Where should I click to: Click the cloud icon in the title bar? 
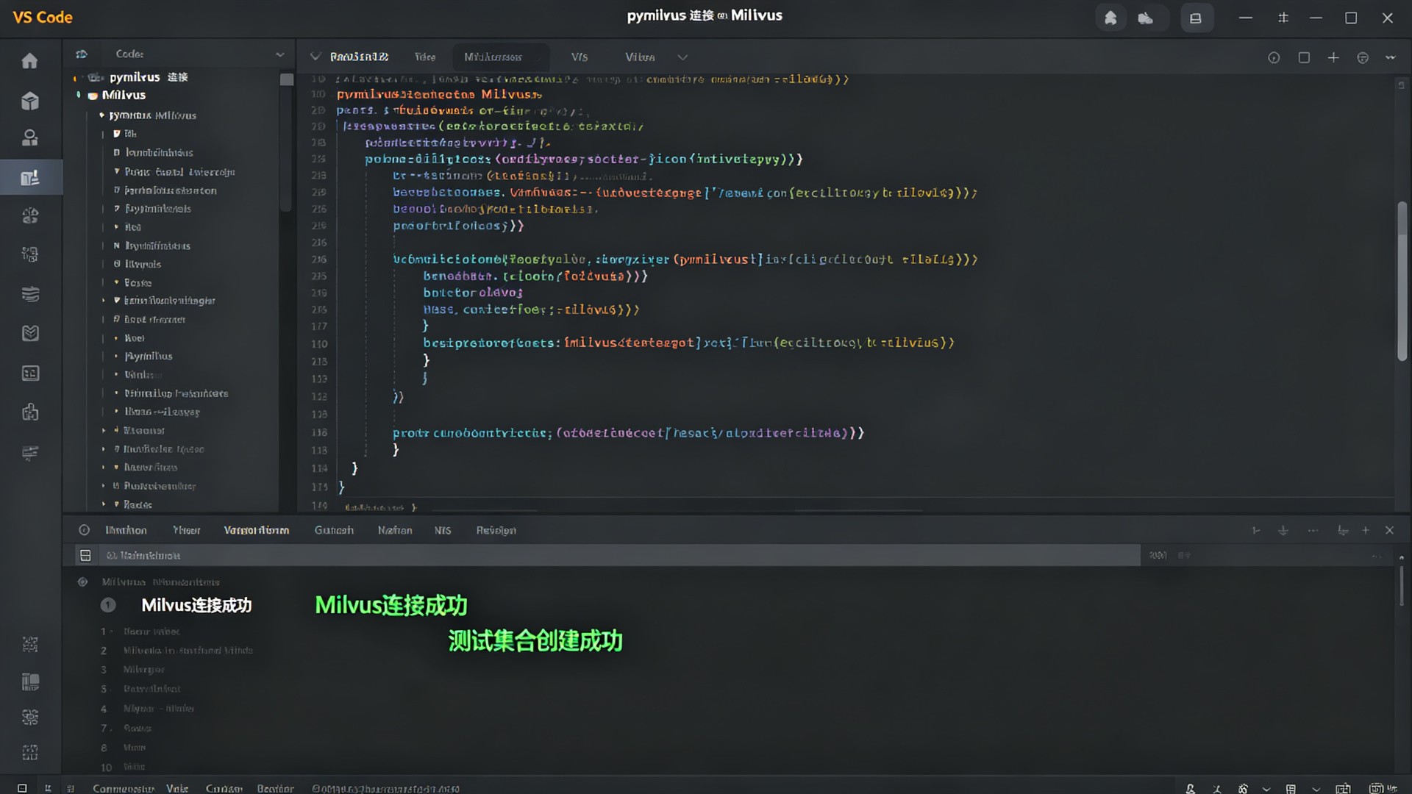pyautogui.click(x=1146, y=18)
